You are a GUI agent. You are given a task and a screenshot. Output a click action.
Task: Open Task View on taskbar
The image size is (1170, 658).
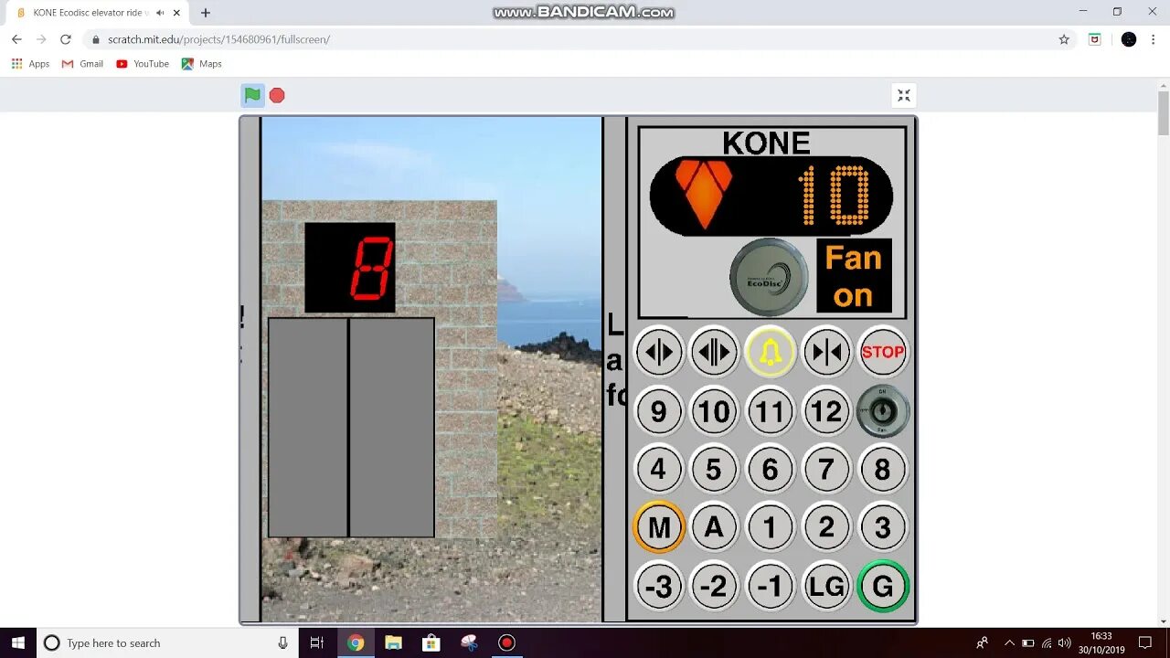pyautogui.click(x=316, y=642)
